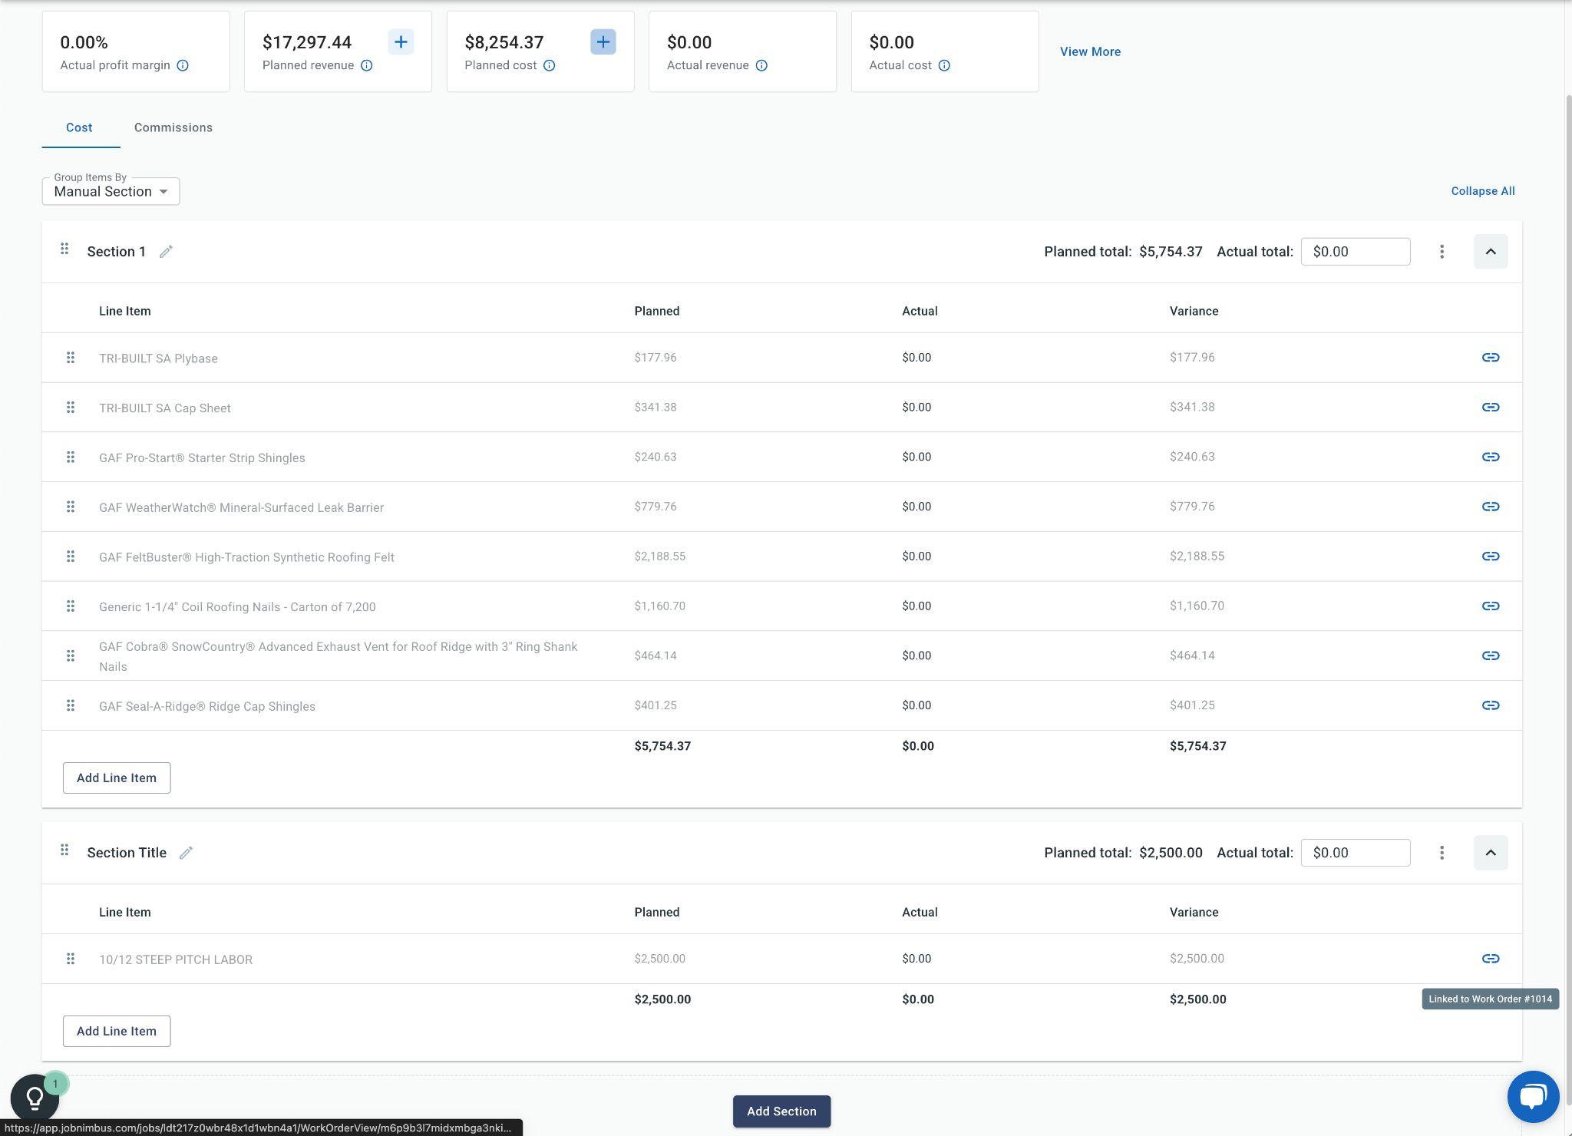Open the lightbulb tips widget
The height and width of the screenshot is (1136, 1572).
pyautogui.click(x=35, y=1098)
